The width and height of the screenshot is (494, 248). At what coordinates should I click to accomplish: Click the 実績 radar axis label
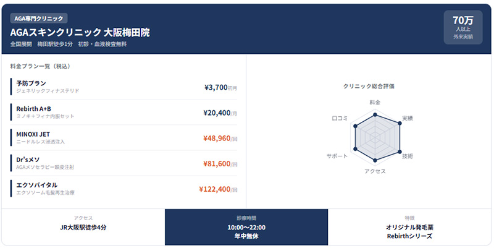click(408, 118)
